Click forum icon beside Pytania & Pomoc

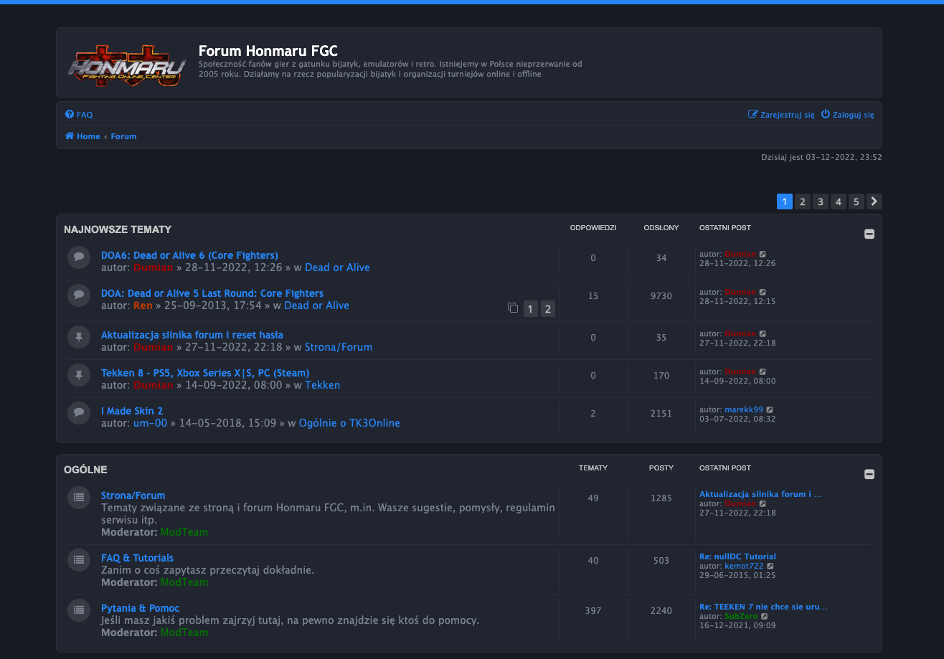(x=79, y=610)
